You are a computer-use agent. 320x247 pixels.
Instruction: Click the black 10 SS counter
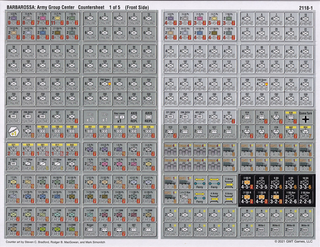pyautogui.click(x=305, y=182)
